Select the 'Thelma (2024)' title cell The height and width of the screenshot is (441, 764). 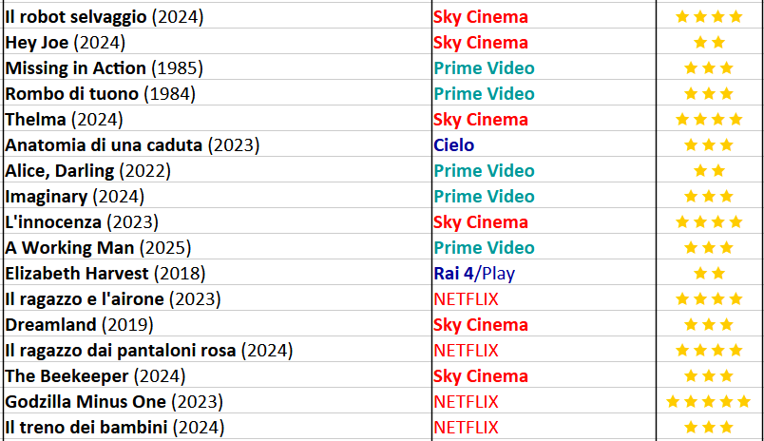[x=218, y=119]
